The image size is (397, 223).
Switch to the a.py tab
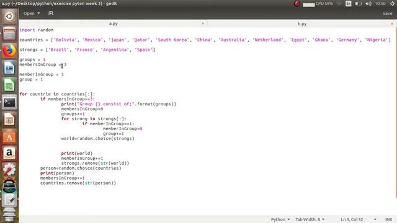(113, 24)
